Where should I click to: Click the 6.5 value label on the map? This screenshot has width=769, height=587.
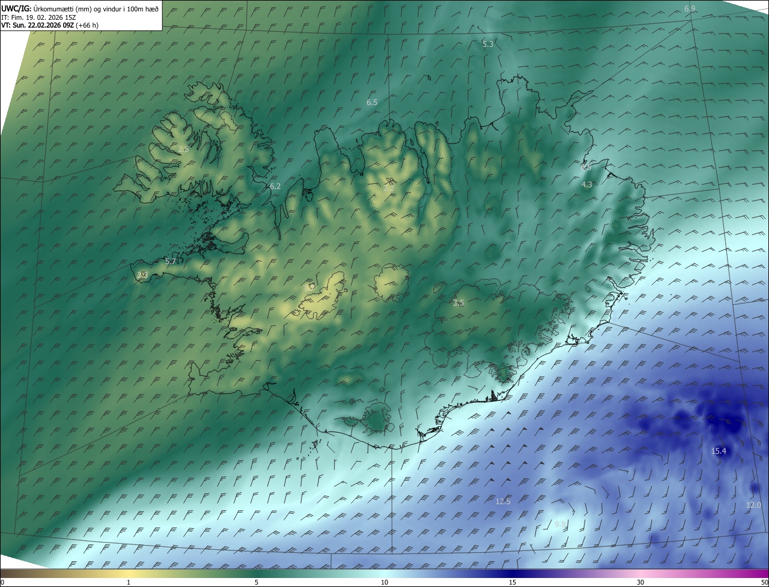(x=372, y=103)
